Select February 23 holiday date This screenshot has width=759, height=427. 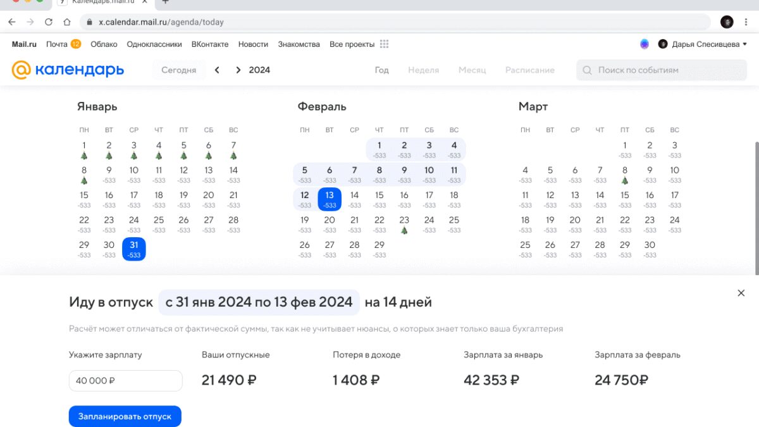pyautogui.click(x=404, y=224)
